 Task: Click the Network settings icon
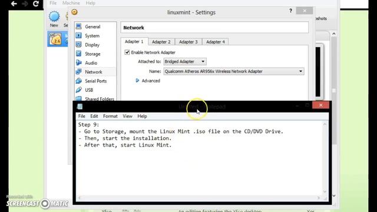(78, 72)
